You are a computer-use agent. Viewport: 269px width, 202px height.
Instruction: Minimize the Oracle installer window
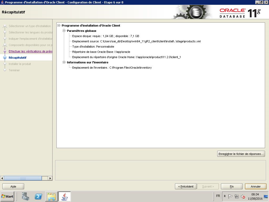[x=257, y=2]
